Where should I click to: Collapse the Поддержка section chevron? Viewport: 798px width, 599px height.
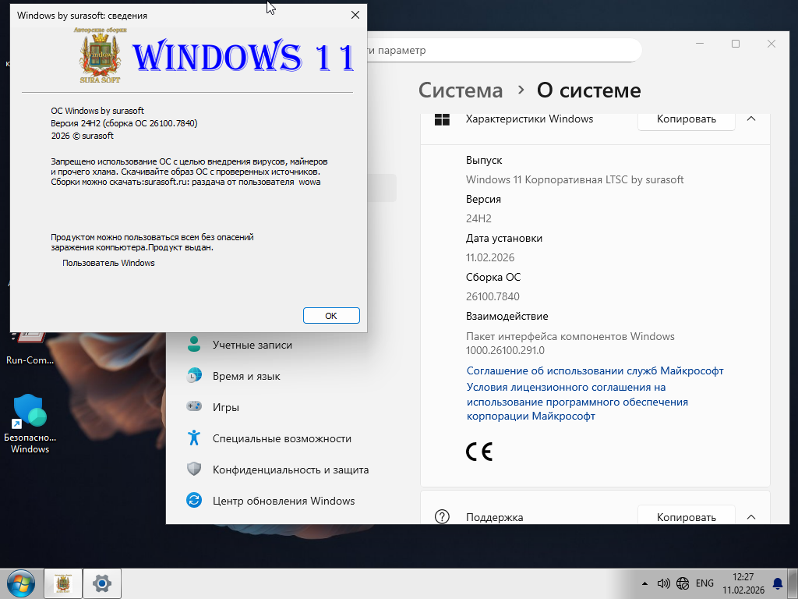(x=751, y=516)
